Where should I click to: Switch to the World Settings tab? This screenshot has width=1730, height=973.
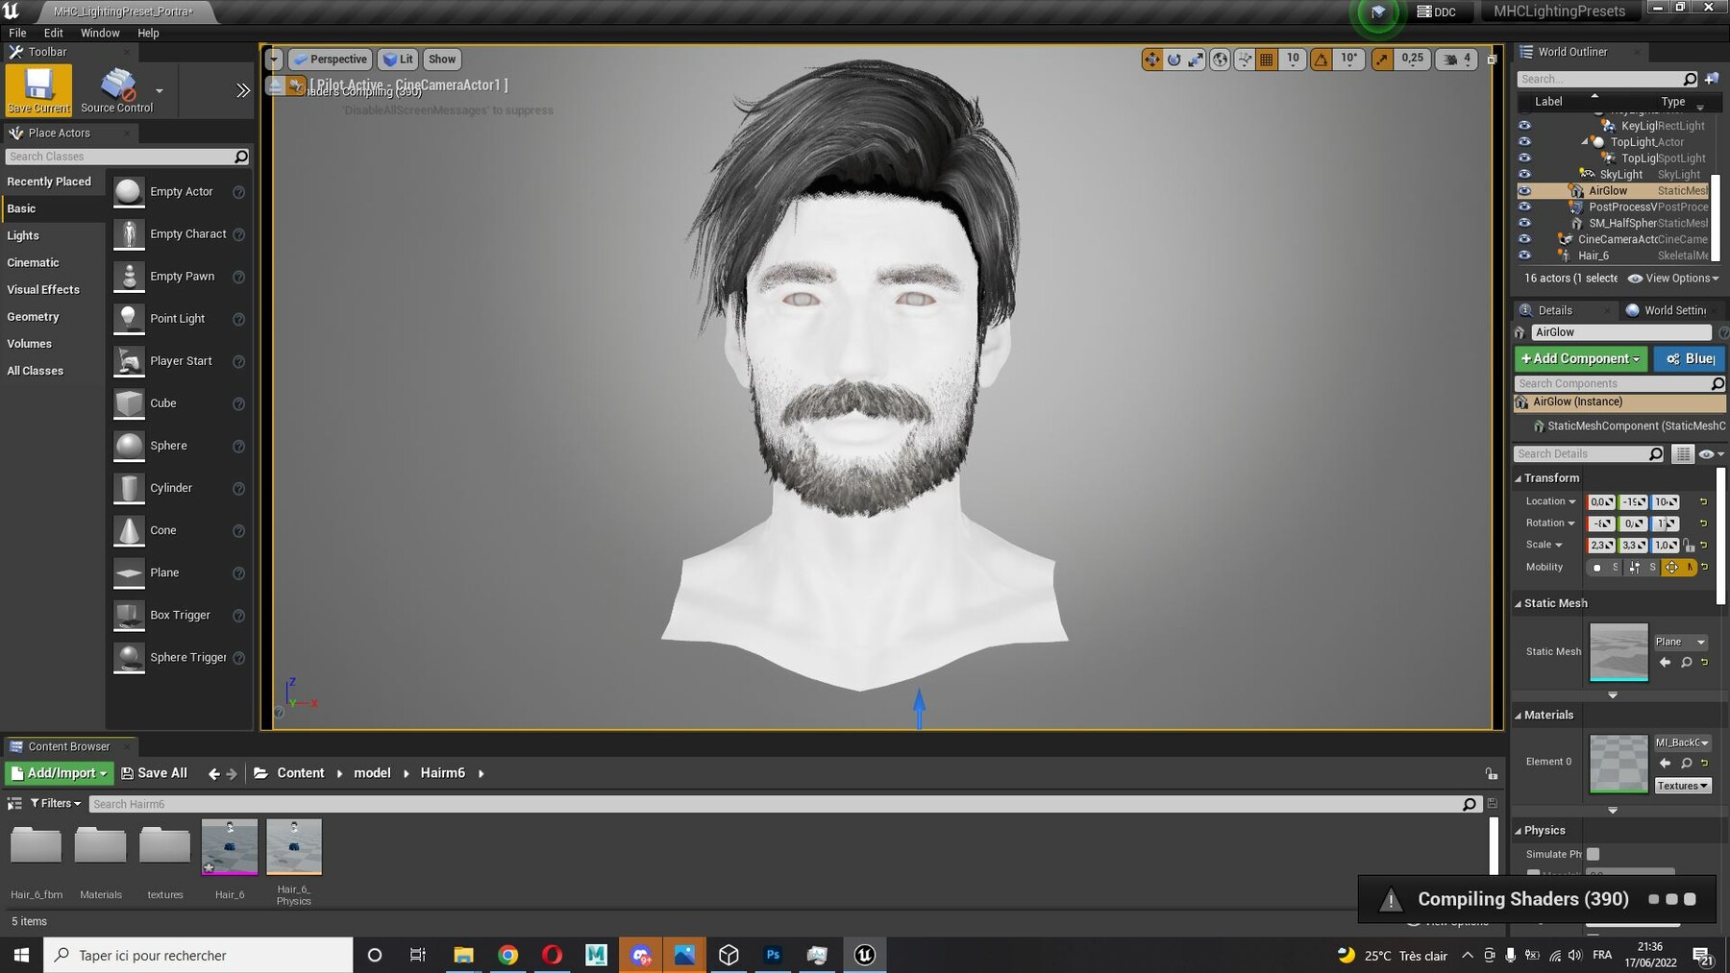point(1668,310)
